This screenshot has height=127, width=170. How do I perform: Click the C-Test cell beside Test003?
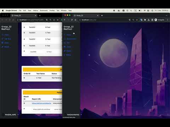tap(48, 33)
